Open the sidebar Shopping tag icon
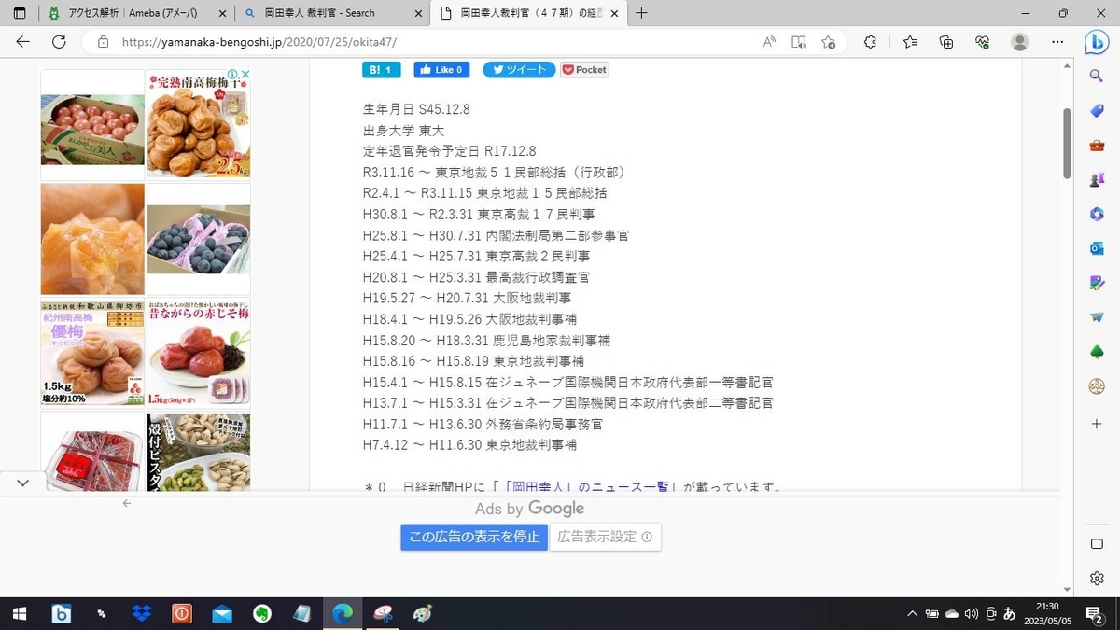This screenshot has width=1120, height=630. coord(1097,111)
